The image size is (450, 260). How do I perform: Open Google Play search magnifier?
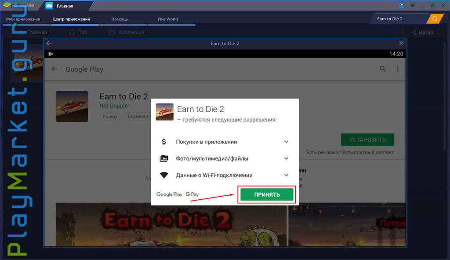click(383, 69)
